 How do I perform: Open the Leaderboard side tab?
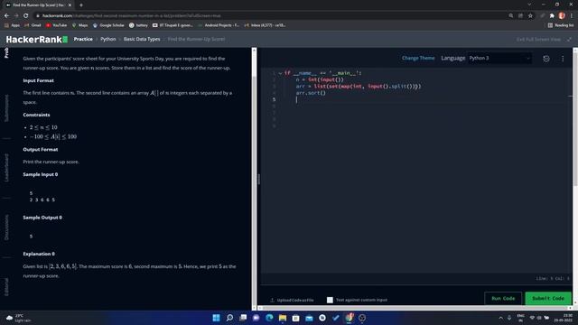(x=6, y=168)
